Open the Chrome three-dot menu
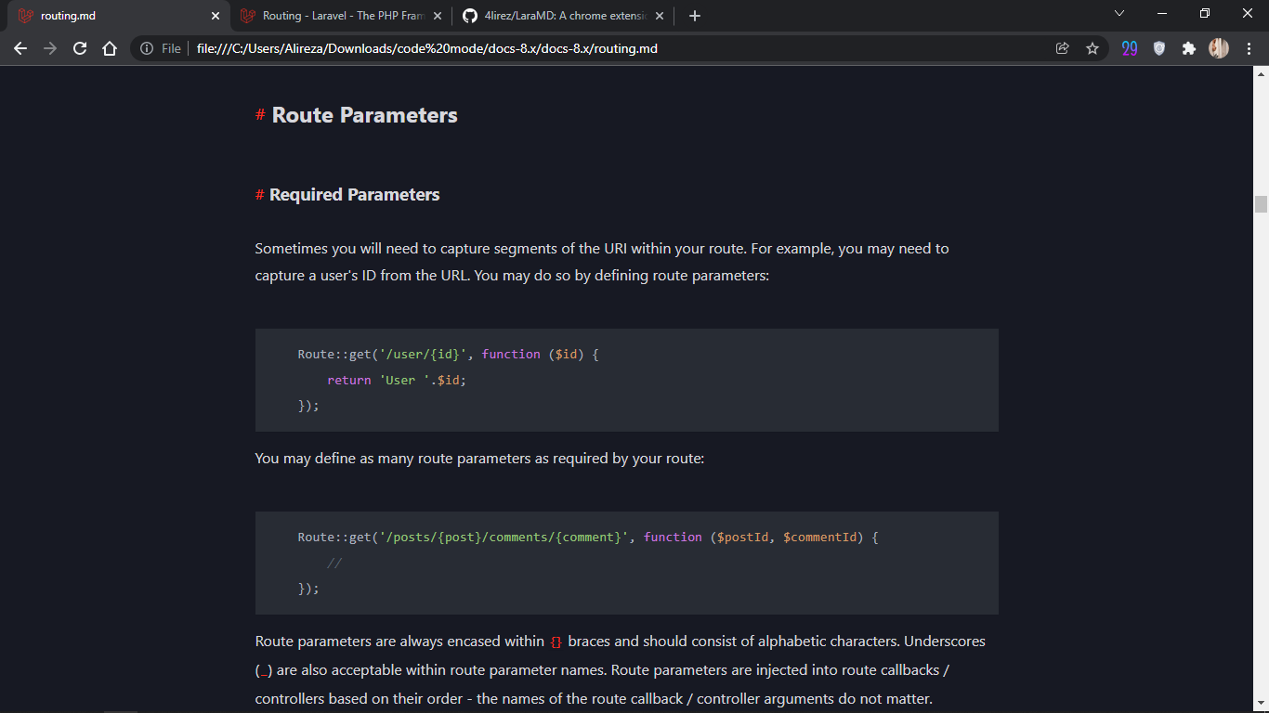 coord(1249,48)
